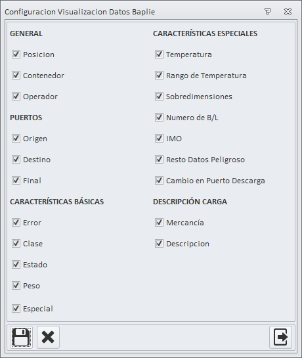Viewport: 302px width, 358px height.
Task: Close the Configuracion Visualizacion dialog
Action: pyautogui.click(x=288, y=11)
